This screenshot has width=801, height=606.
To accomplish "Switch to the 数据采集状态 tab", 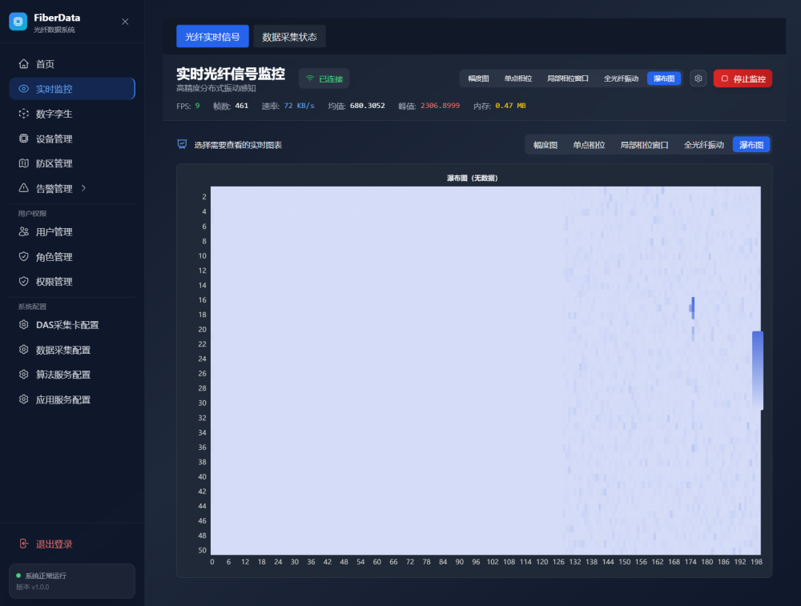I will pos(289,37).
